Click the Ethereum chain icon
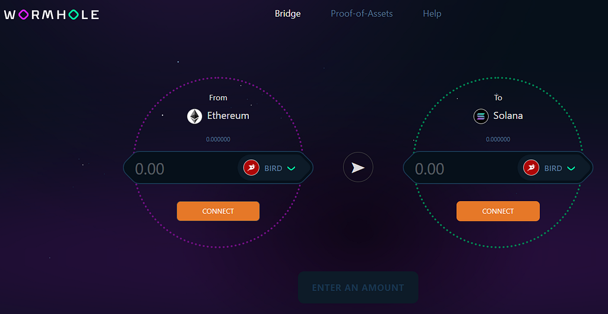Image resolution: width=608 pixels, height=314 pixels. point(195,116)
